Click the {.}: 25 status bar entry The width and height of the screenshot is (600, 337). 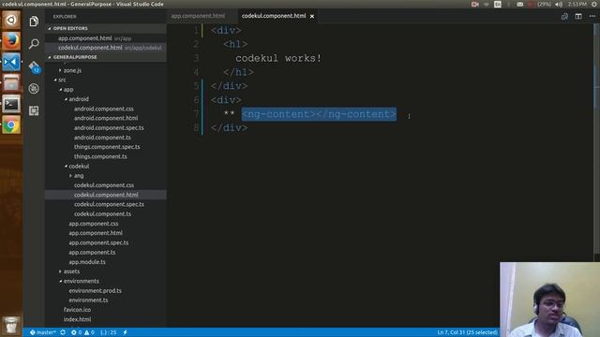tap(109, 332)
